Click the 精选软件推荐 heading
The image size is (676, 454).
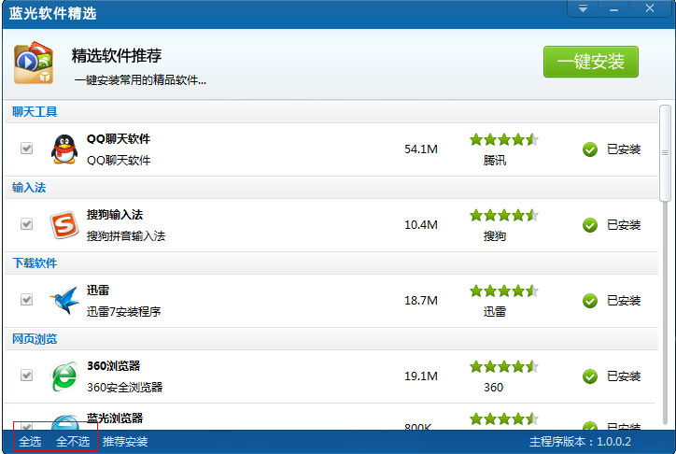click(117, 56)
